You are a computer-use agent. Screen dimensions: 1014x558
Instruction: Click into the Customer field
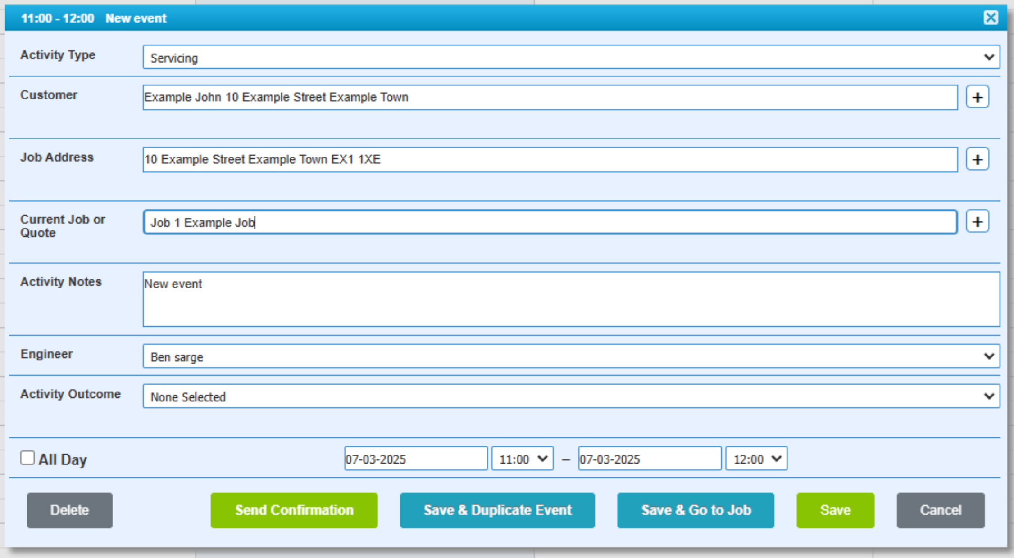tap(550, 97)
